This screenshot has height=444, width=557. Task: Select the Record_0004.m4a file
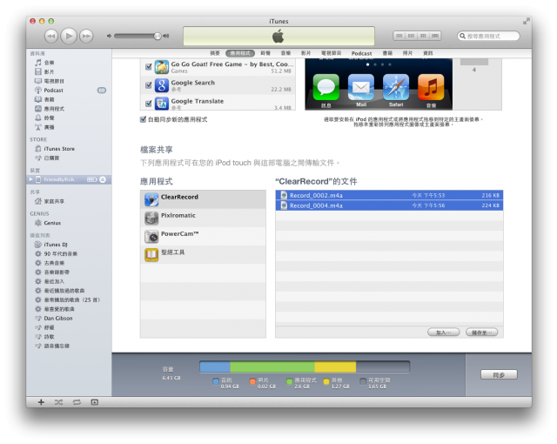389,205
